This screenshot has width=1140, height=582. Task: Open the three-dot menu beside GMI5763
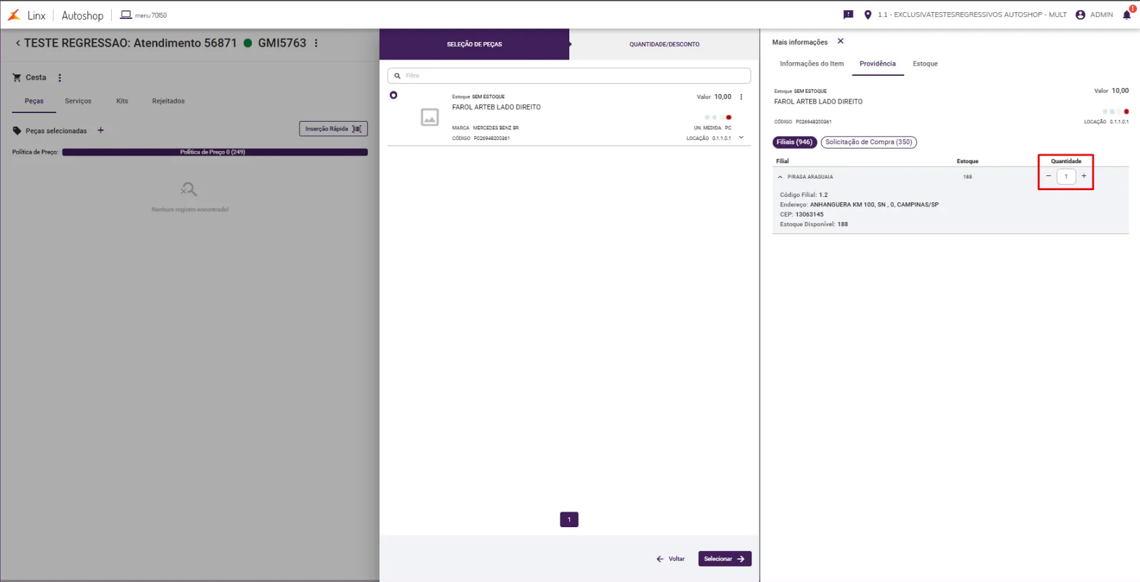(x=316, y=43)
